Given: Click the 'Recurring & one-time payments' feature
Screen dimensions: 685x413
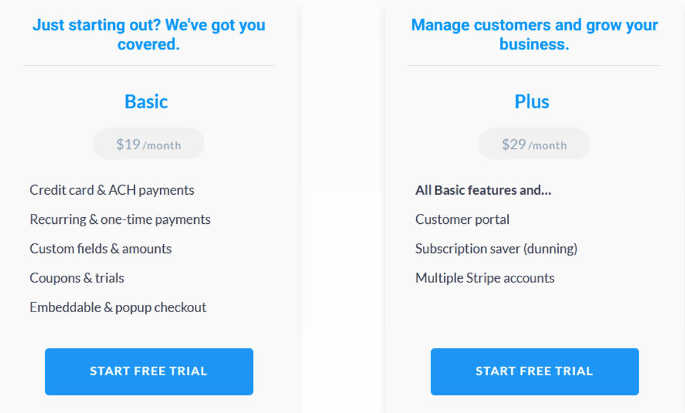Looking at the screenshot, I should (120, 219).
